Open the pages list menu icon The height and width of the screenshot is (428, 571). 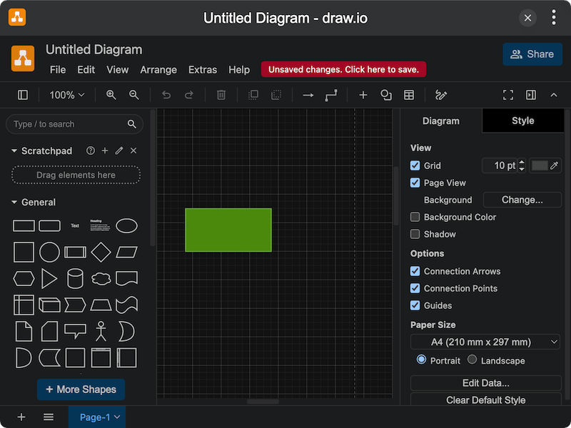click(49, 417)
